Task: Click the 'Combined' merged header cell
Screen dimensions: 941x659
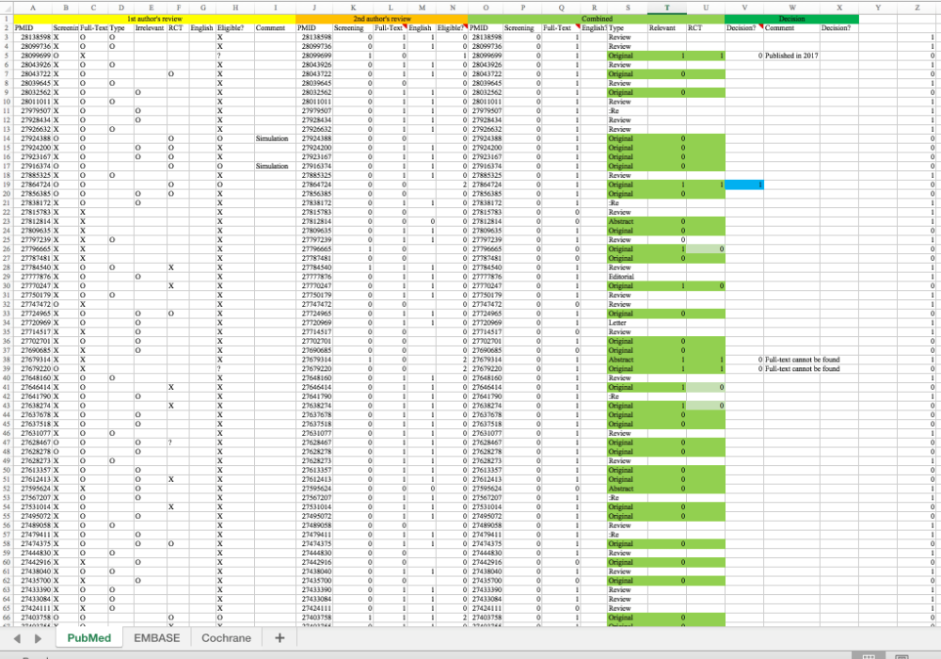Action: pos(596,19)
